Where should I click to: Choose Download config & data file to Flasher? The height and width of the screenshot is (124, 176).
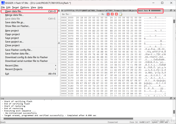coord(29,57)
